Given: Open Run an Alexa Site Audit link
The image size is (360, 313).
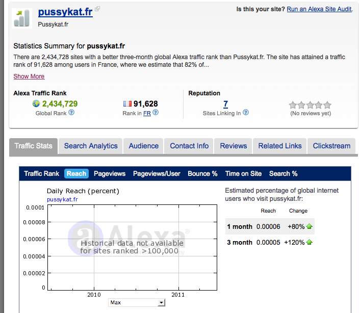Looking at the screenshot, I should tap(319, 9).
